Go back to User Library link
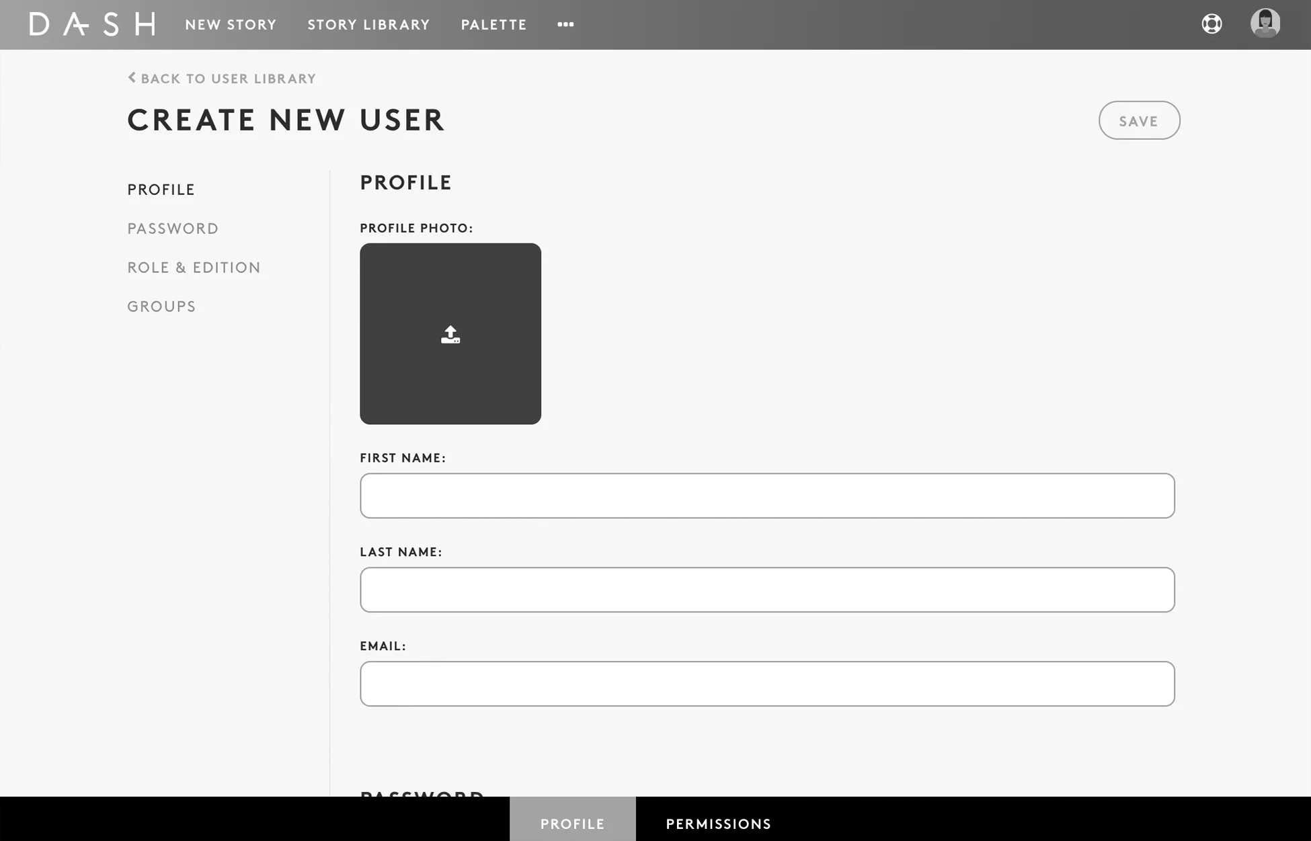1311x841 pixels. (x=228, y=79)
